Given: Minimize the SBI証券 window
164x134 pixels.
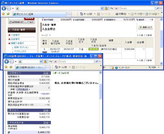Looking at the screenshot, I should click(92, 56).
